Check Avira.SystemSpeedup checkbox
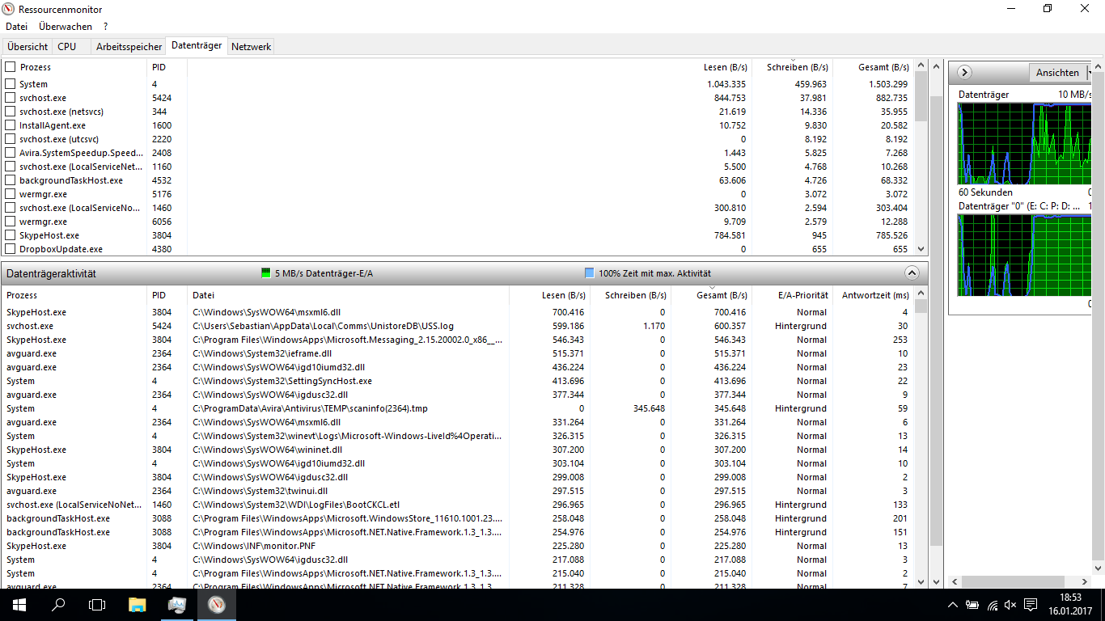Image resolution: width=1105 pixels, height=621 pixels. pyautogui.click(x=11, y=153)
